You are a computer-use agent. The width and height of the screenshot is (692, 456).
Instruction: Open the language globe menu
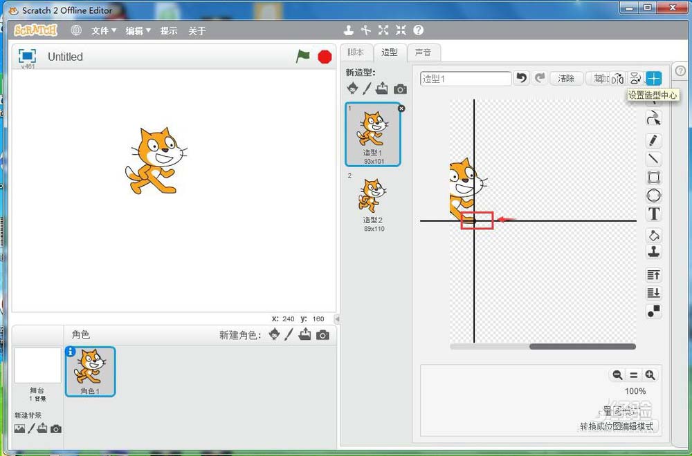pyautogui.click(x=76, y=30)
